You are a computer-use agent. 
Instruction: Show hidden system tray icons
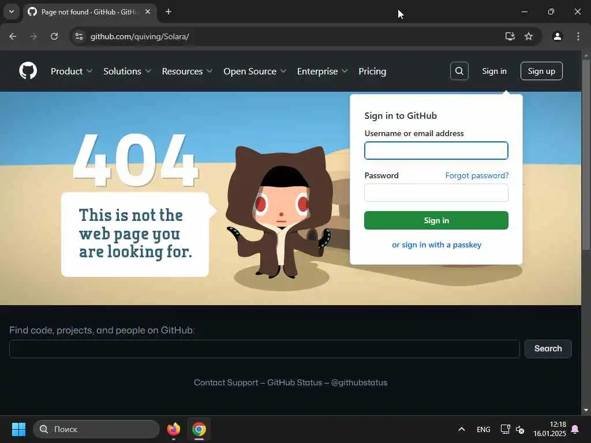(461, 429)
